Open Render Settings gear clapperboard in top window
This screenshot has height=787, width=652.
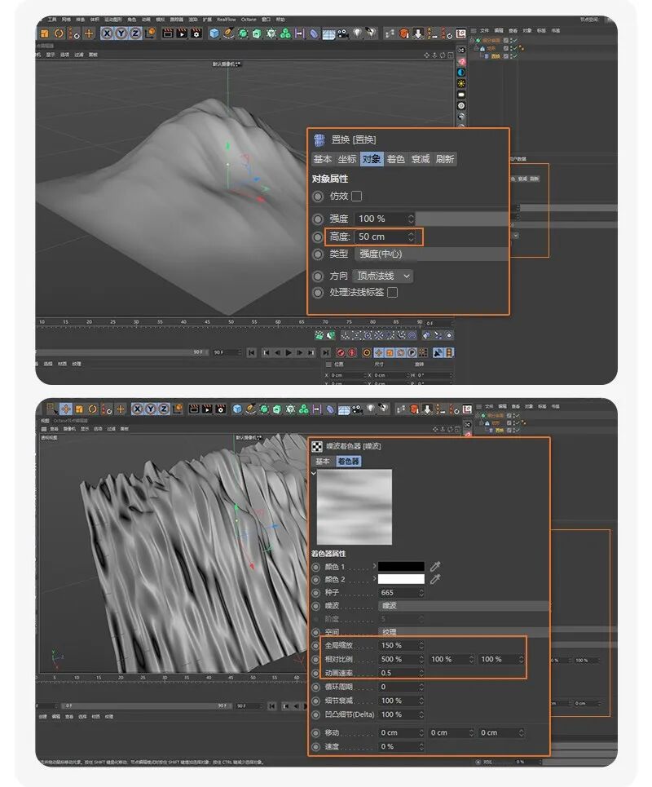click(196, 33)
